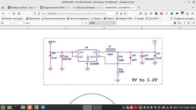Open reader view icon in address bar
Image resolution: width=196 pixels, height=110 pixels.
(117, 14)
